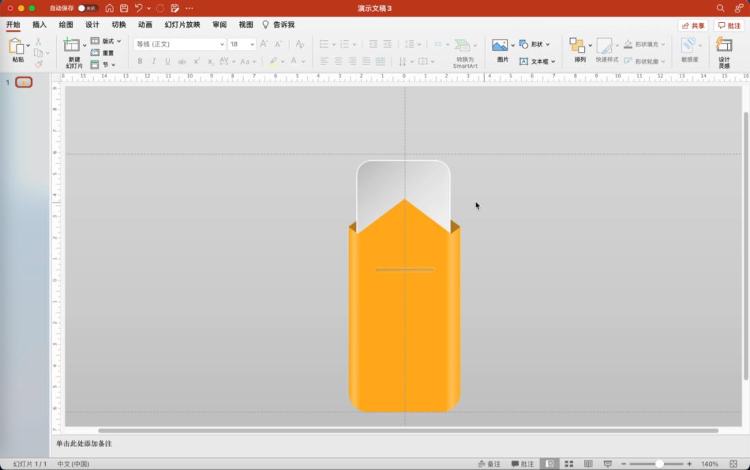Click the search magnifier icon
The width and height of the screenshot is (750, 470).
point(721,8)
